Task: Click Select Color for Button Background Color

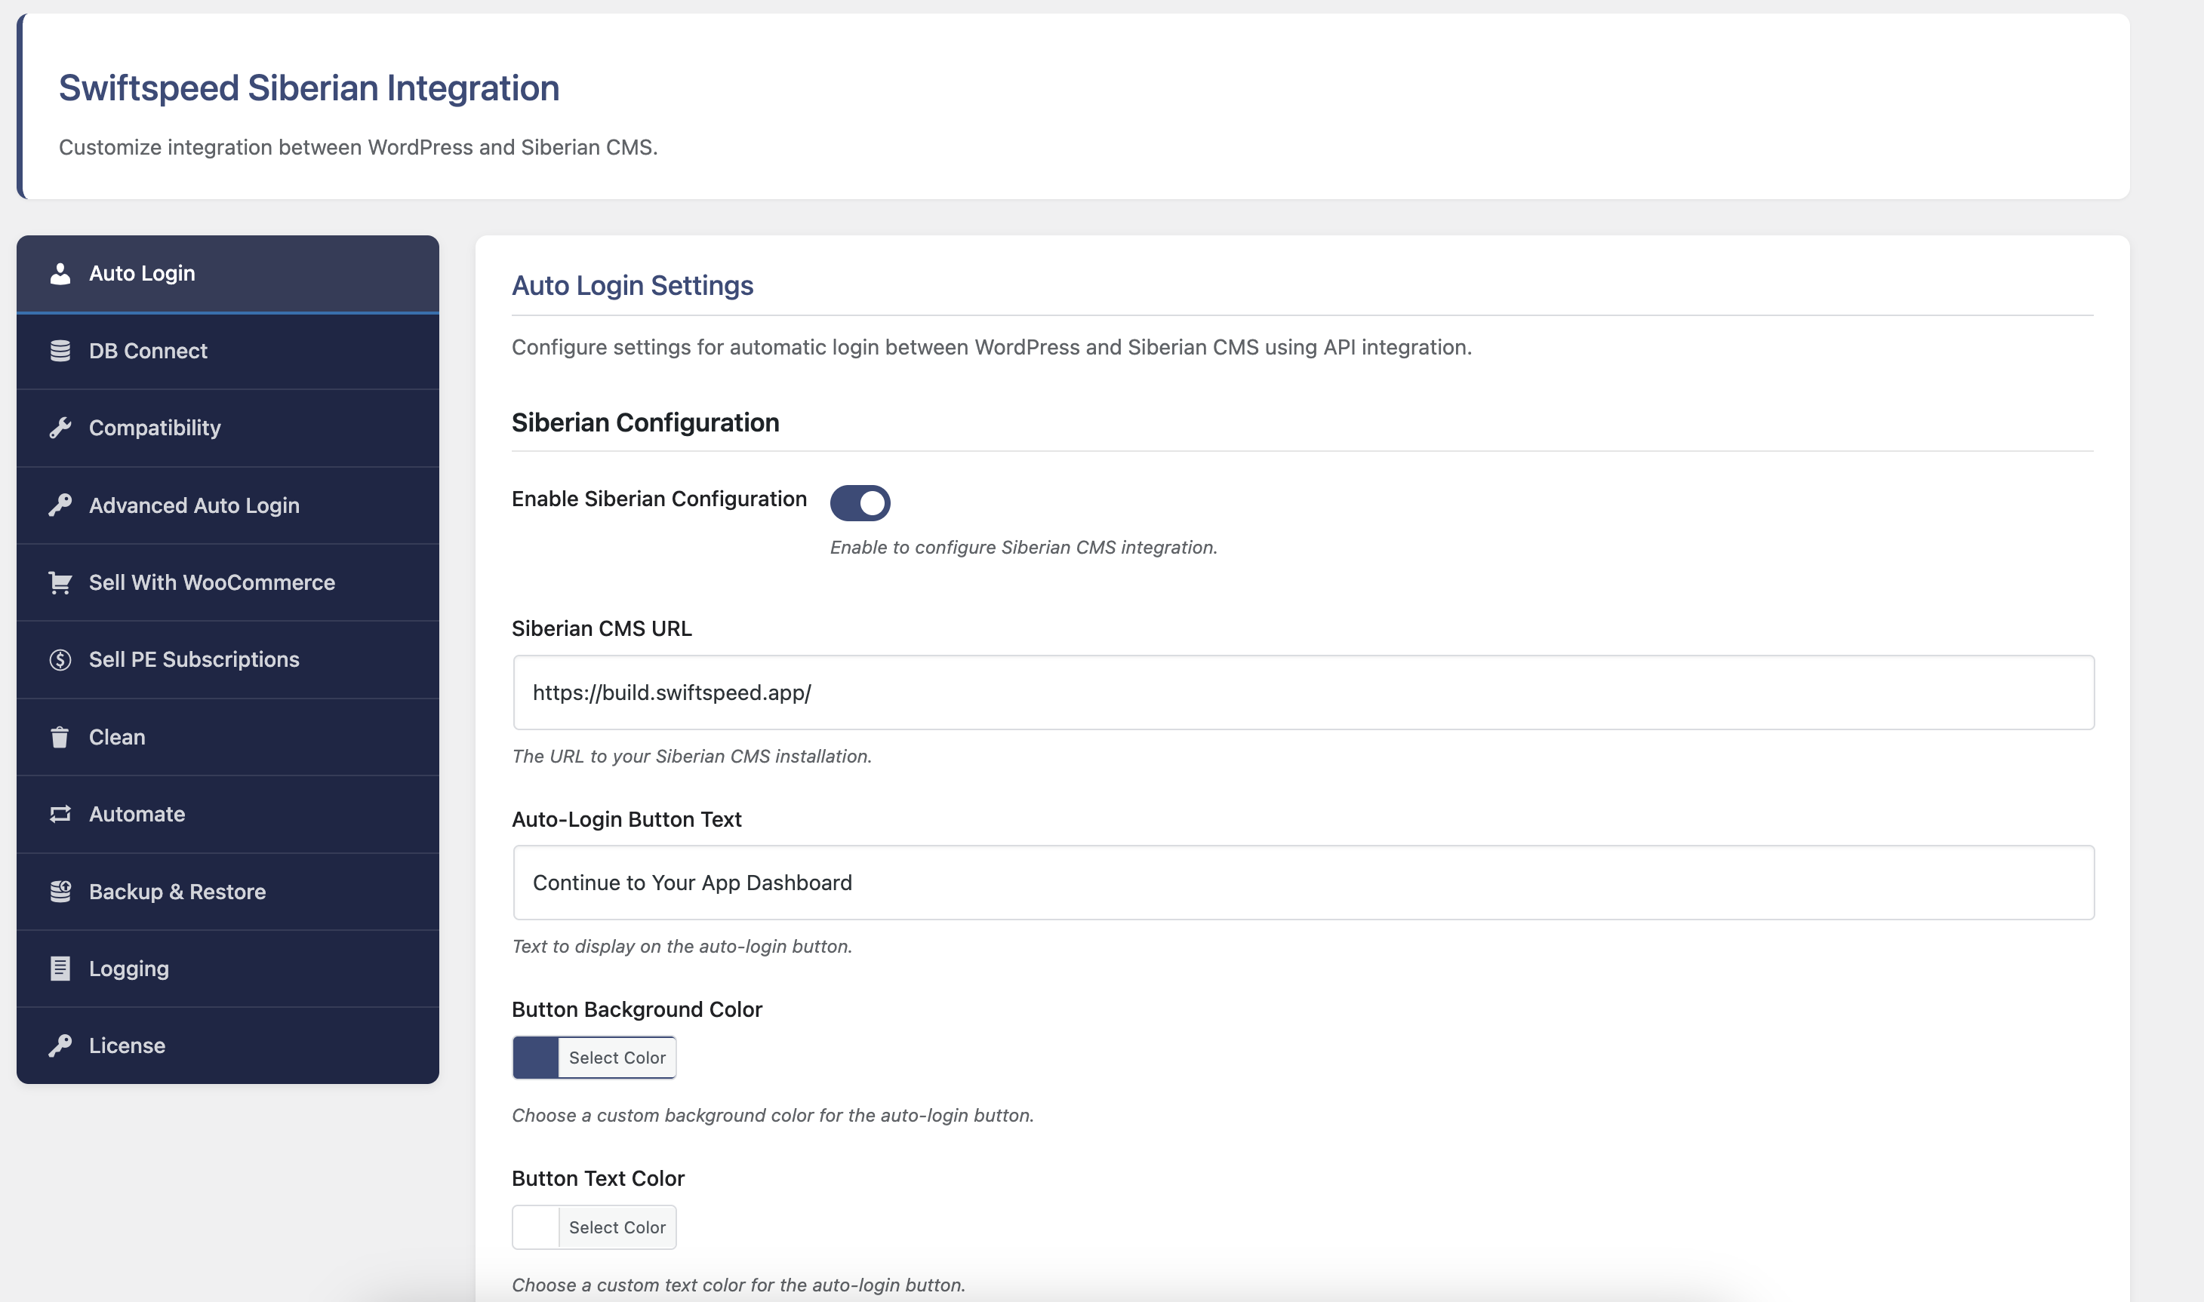Action: tap(617, 1058)
